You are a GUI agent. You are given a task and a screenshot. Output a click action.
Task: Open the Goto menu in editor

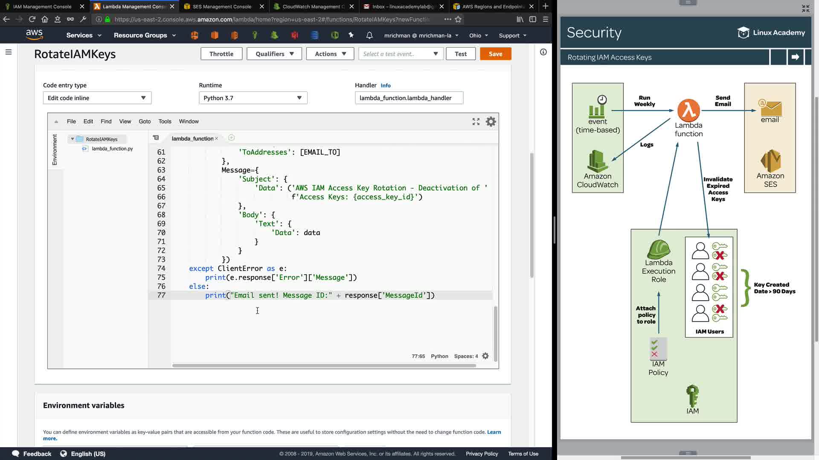click(x=145, y=121)
